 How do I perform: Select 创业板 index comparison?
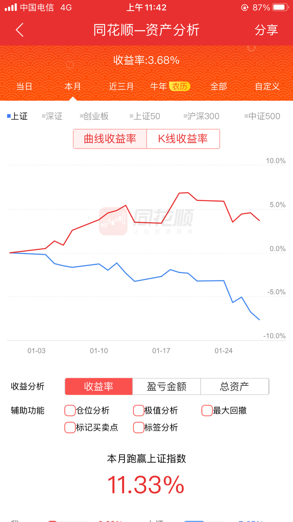click(x=94, y=116)
